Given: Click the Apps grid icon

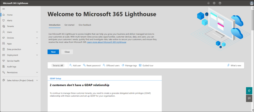Looking at the screenshot, I should click(x=4, y=44).
